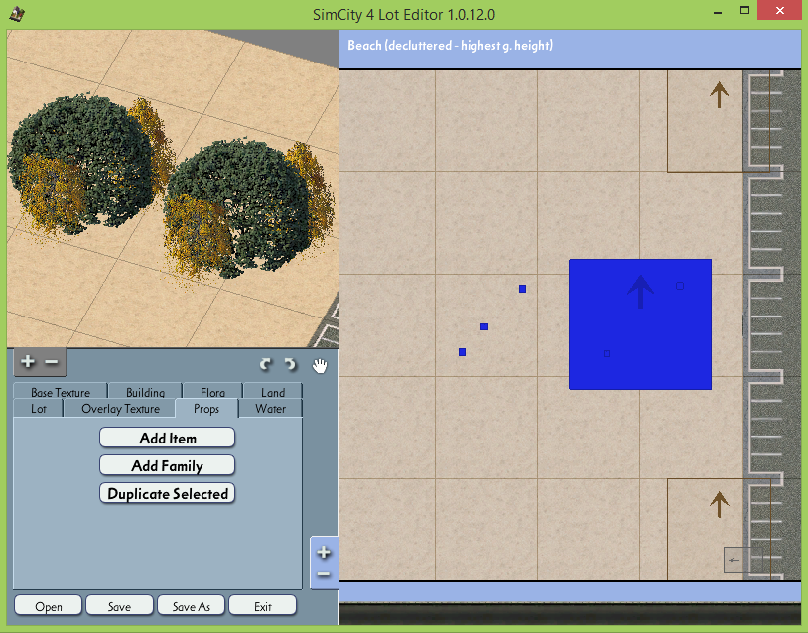Switch to the Flora tab

pyautogui.click(x=212, y=392)
